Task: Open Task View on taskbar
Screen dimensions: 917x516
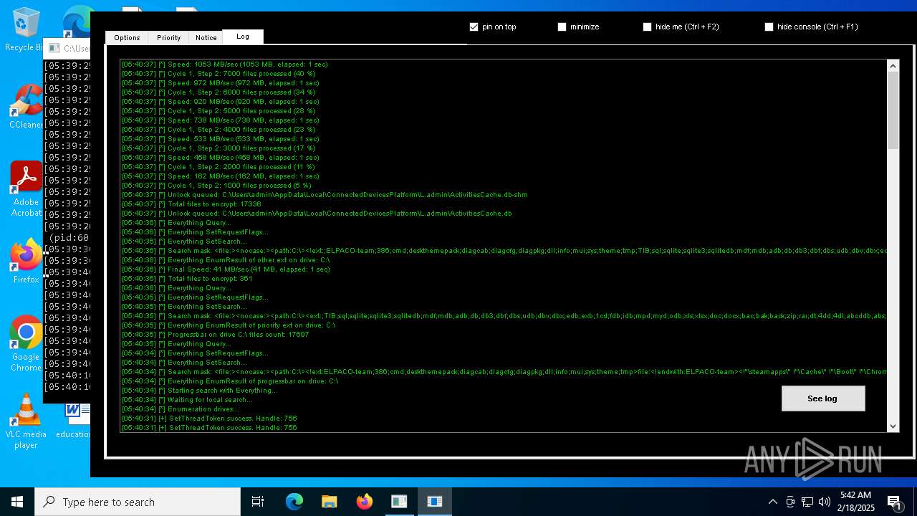Action: 258,502
